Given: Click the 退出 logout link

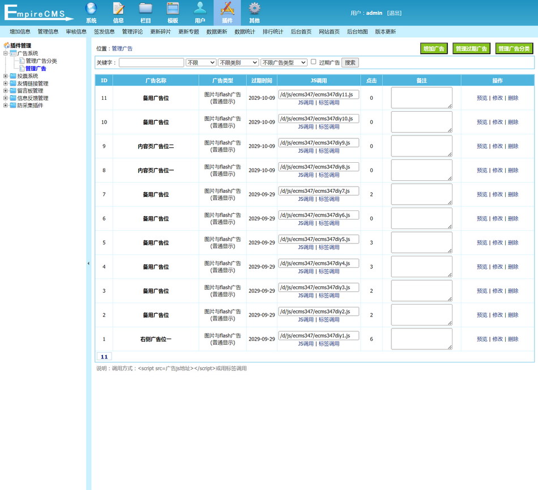Looking at the screenshot, I should click(394, 13).
